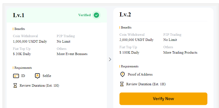Click 'More Trading Products' text

[180, 52]
